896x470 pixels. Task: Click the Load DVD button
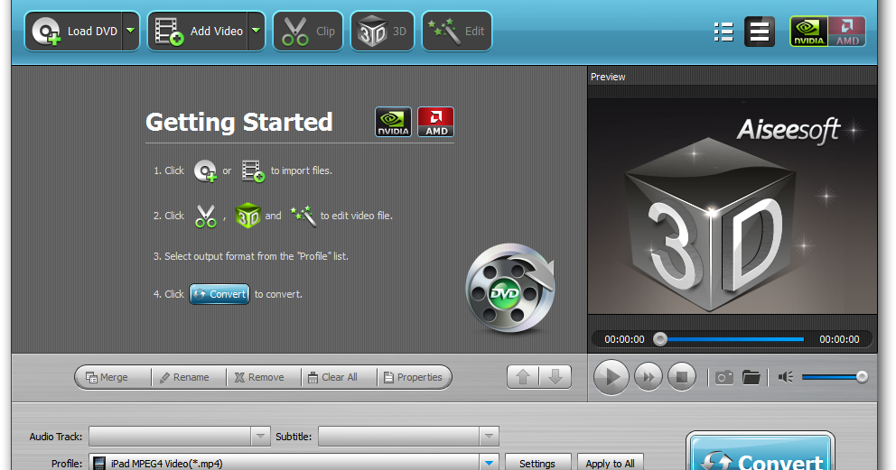(x=74, y=32)
